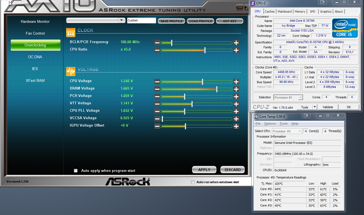Click Validate button in CPU-Z
364x215 pixels.
(x=328, y=107)
